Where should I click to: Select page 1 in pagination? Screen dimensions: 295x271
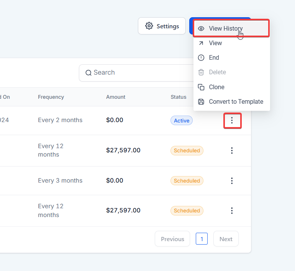(x=202, y=239)
